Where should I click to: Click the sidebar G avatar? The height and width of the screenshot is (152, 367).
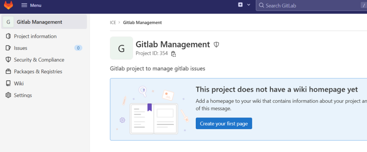coord(8,22)
